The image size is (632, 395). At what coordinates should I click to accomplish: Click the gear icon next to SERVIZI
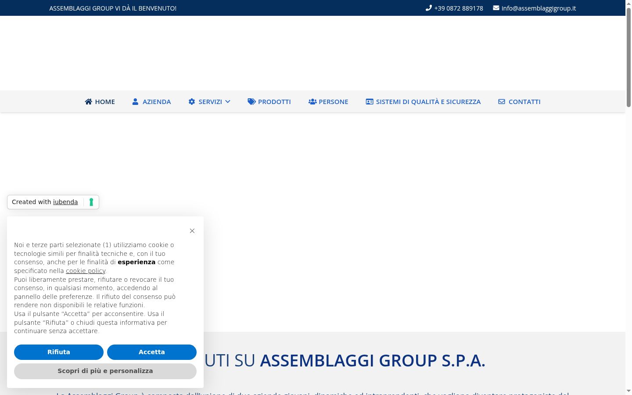(192, 101)
